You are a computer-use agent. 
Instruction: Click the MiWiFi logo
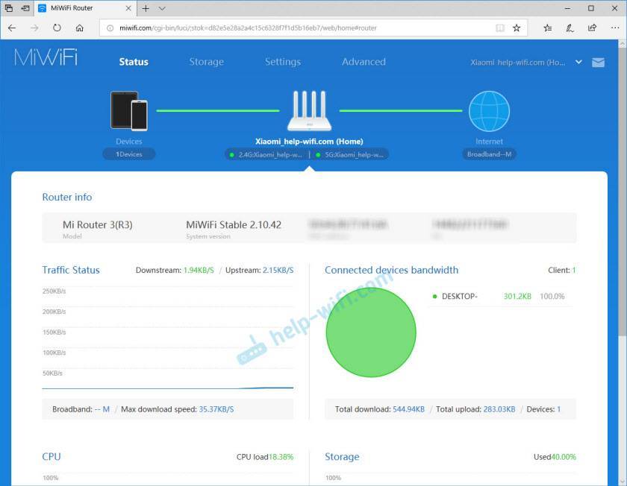click(46, 58)
